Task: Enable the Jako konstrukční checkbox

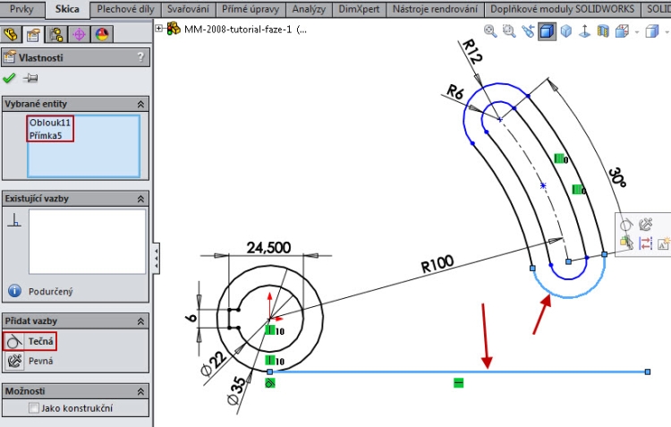Action: (x=34, y=407)
